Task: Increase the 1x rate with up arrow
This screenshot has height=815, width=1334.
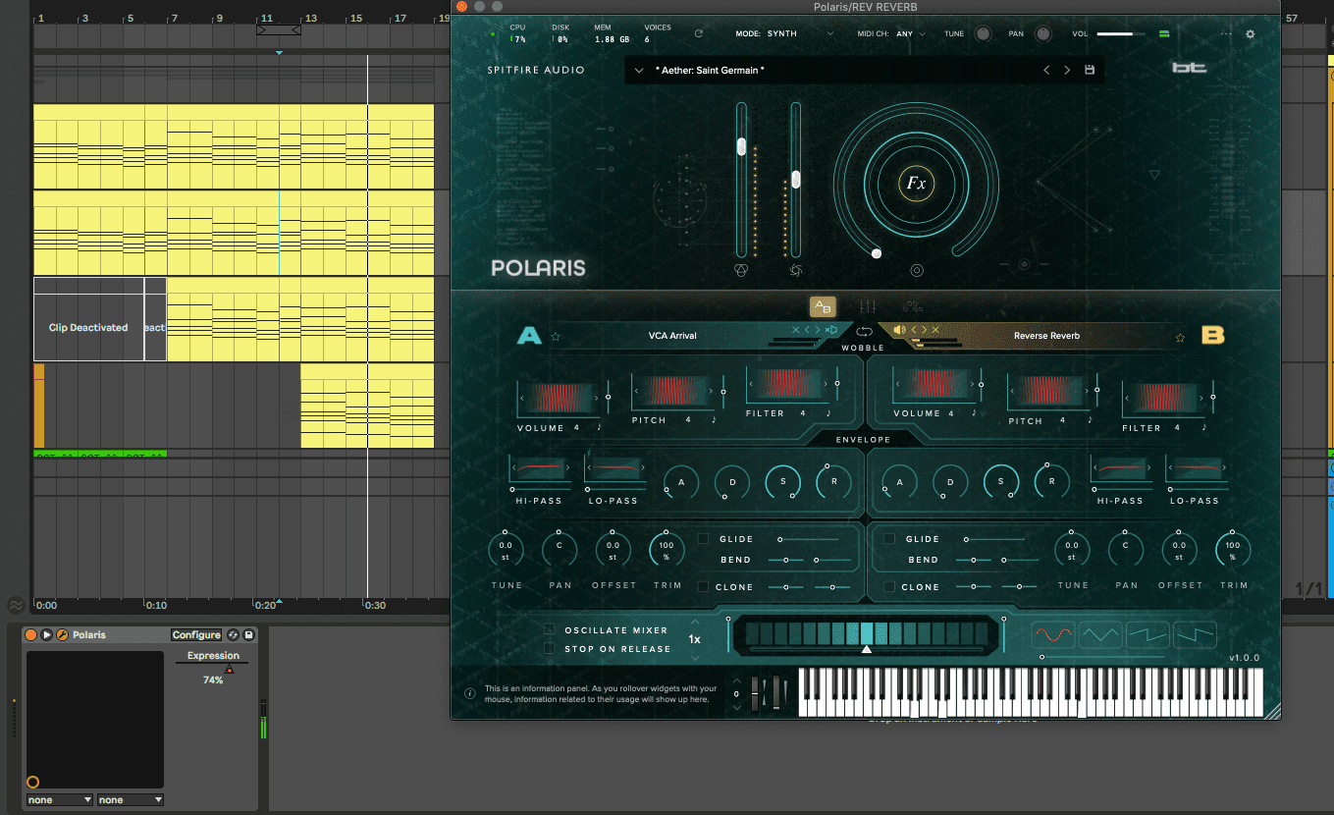Action: pyautogui.click(x=695, y=623)
